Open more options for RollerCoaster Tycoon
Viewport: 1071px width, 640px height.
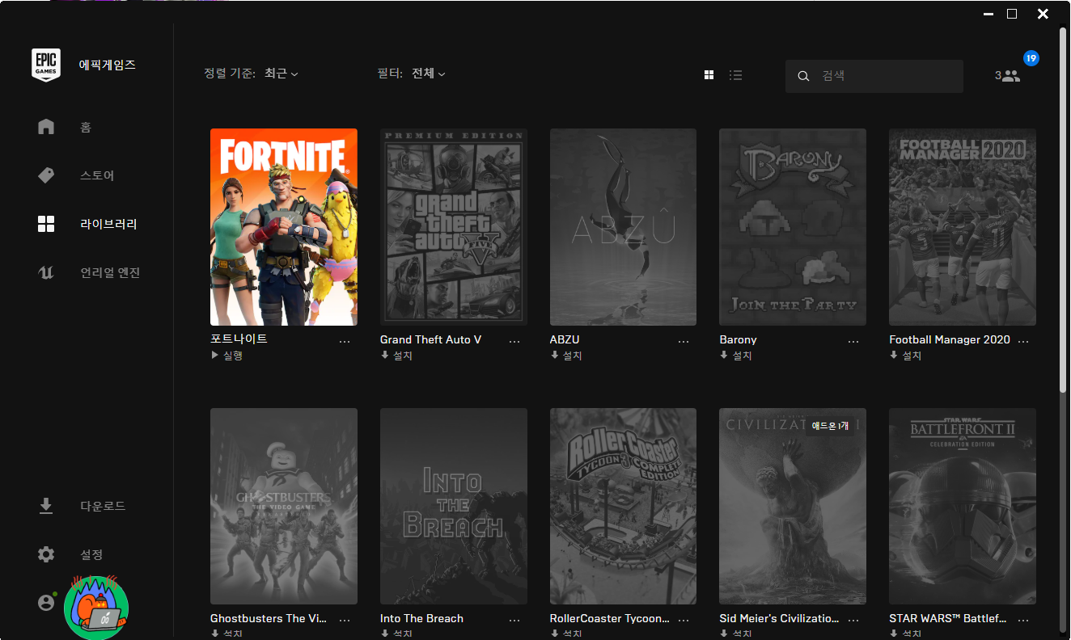[x=684, y=620]
